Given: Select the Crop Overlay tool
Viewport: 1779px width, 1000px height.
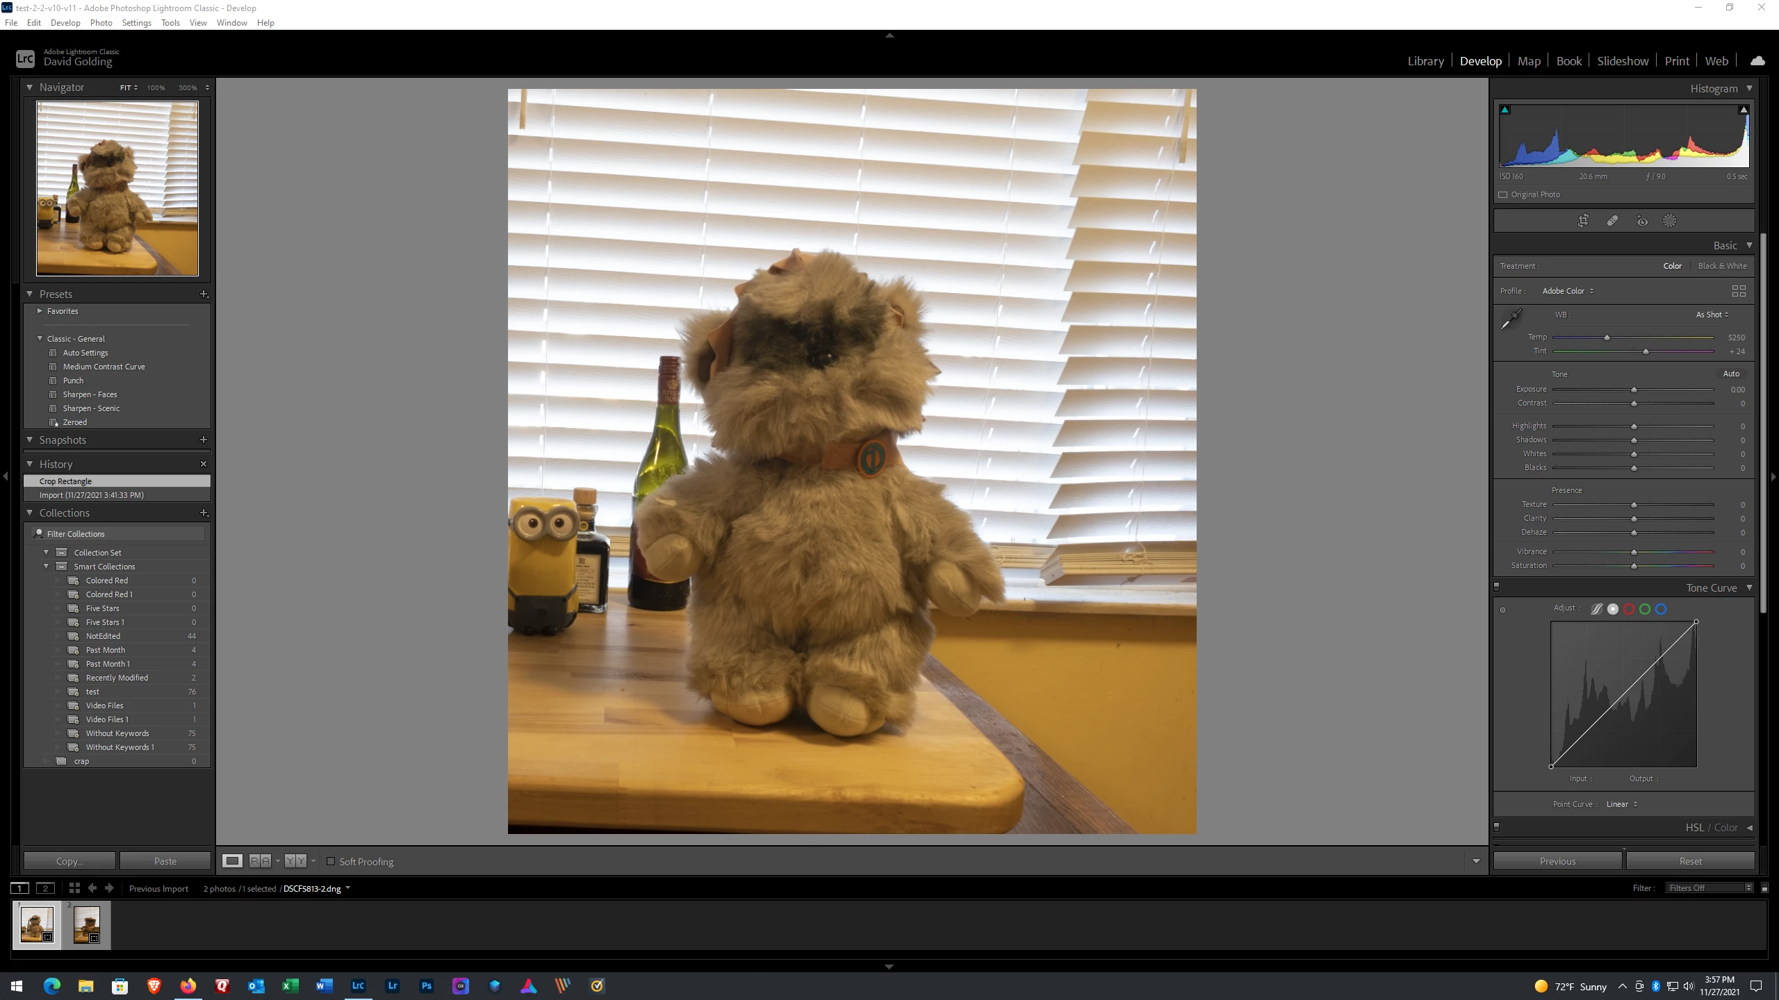Looking at the screenshot, I should (x=1583, y=221).
